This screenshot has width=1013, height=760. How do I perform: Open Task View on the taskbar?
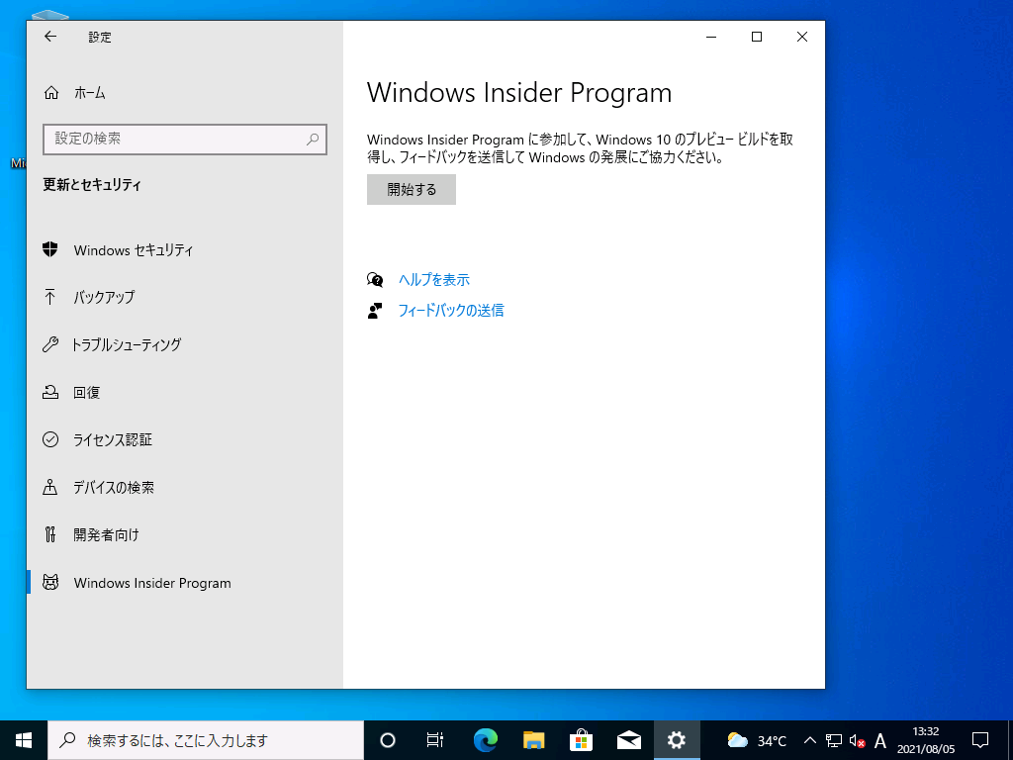(x=435, y=740)
